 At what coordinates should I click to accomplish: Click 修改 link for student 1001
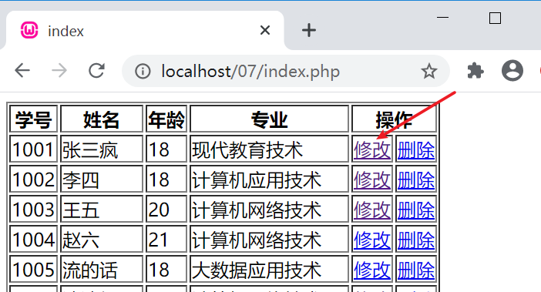(372, 150)
